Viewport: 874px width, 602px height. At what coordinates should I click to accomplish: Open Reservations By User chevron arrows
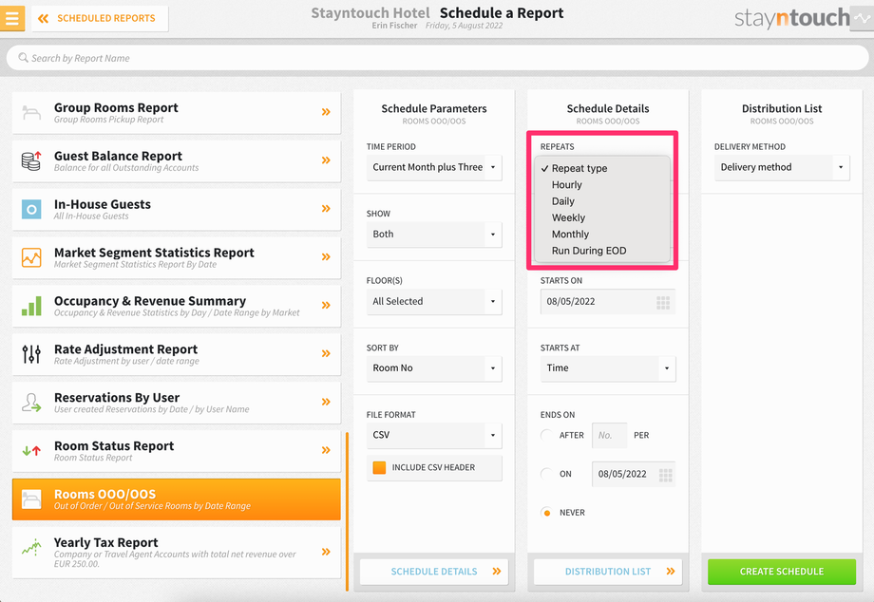[x=326, y=402]
